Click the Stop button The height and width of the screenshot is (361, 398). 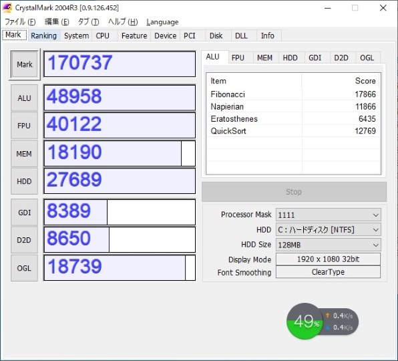(294, 192)
